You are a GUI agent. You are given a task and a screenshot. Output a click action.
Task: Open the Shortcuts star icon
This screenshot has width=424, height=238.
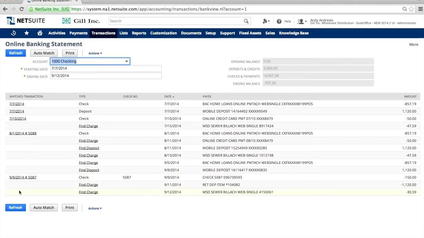click(x=26, y=33)
